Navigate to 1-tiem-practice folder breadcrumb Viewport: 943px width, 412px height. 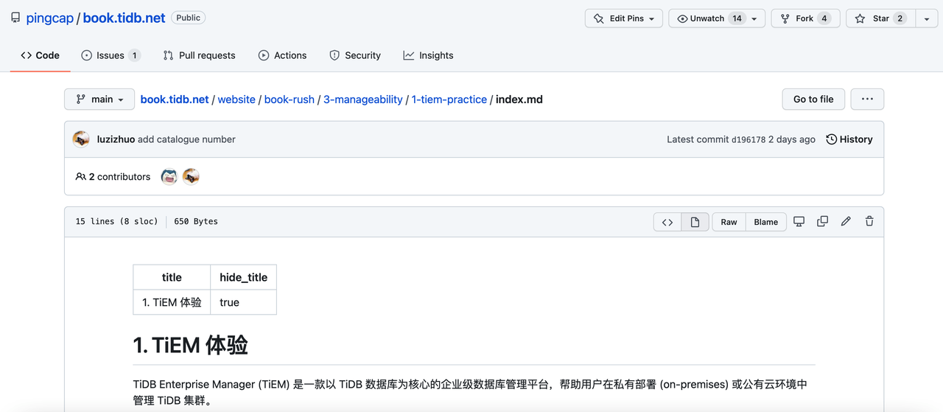(x=449, y=99)
